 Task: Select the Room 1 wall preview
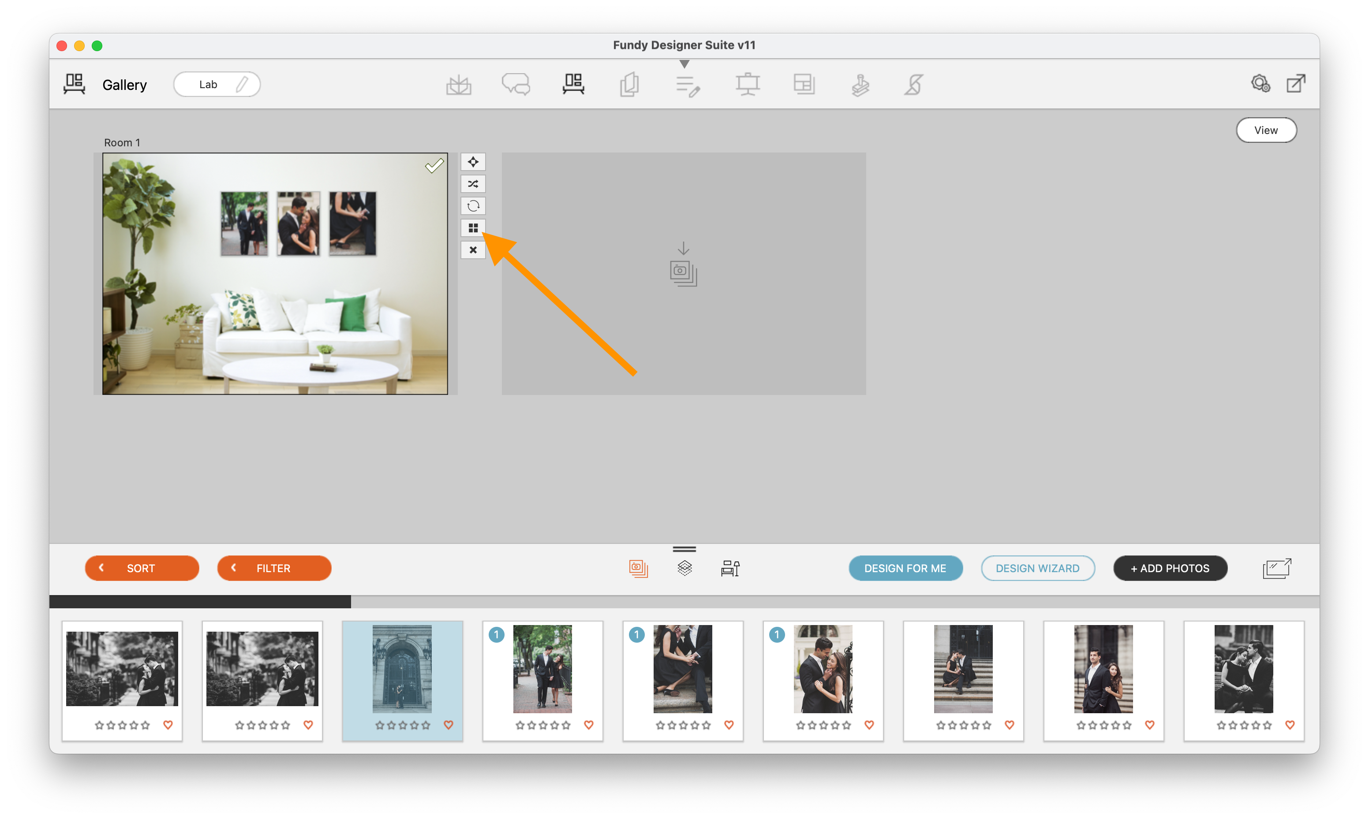point(275,274)
